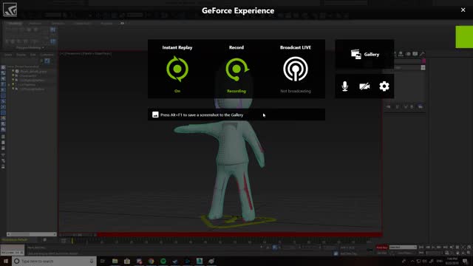Click the green 'Recording' status label

[236, 91]
